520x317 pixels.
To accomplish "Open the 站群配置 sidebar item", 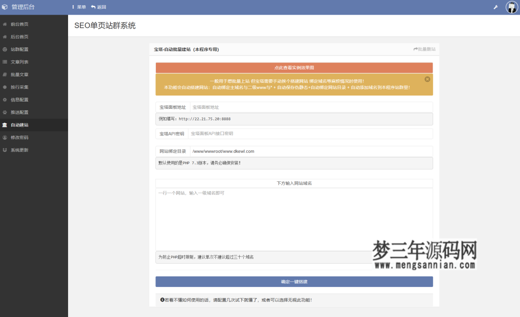I will (x=23, y=49).
